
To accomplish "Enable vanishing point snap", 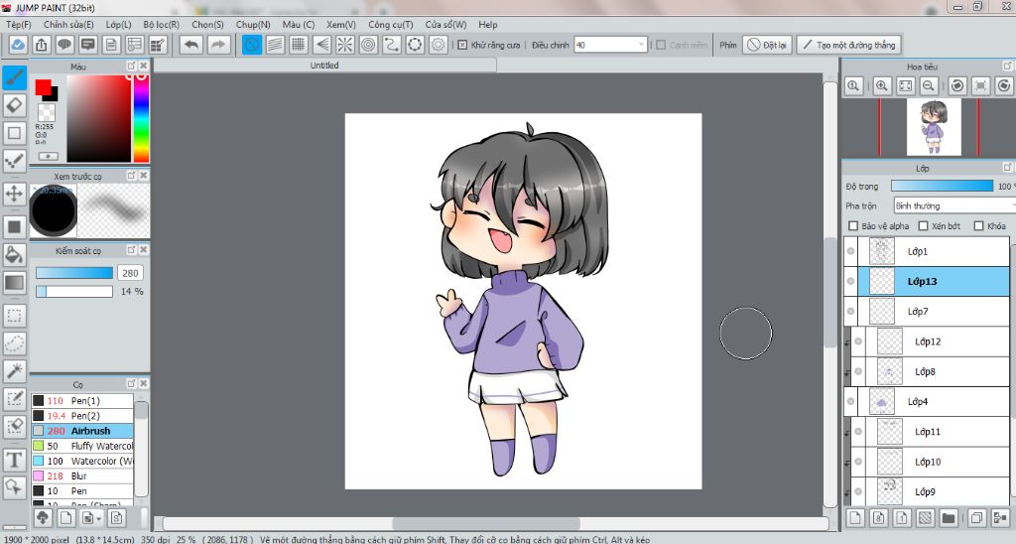I will point(322,45).
